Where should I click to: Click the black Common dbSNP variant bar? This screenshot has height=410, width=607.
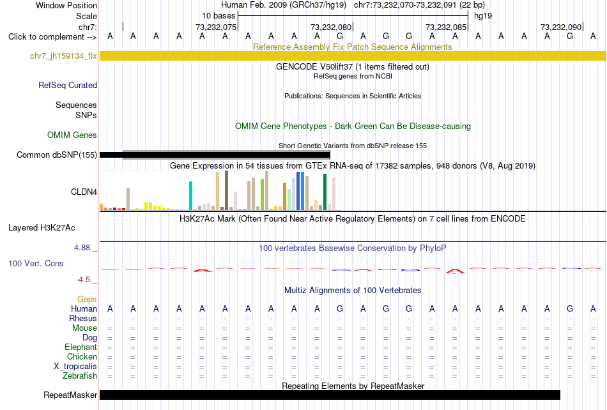click(215, 155)
